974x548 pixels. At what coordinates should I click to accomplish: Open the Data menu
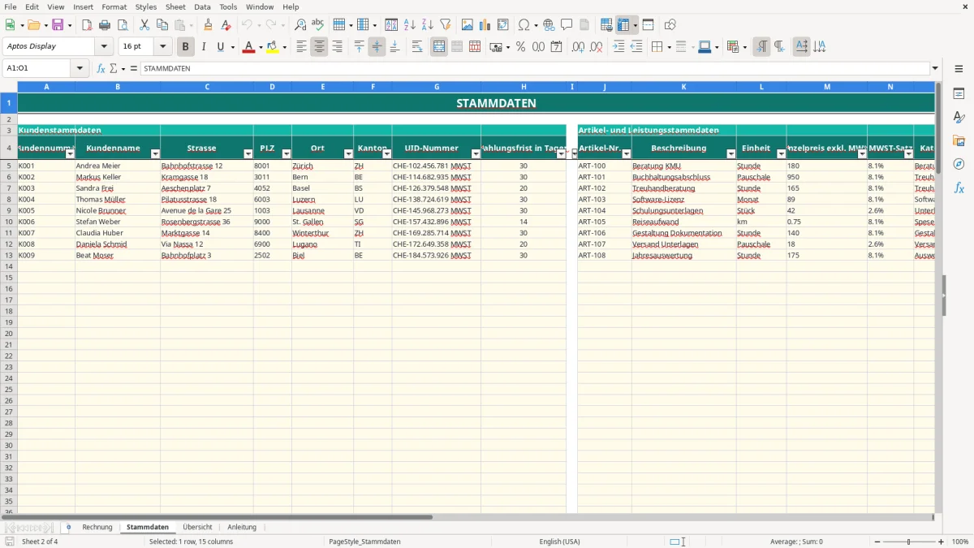(202, 6)
